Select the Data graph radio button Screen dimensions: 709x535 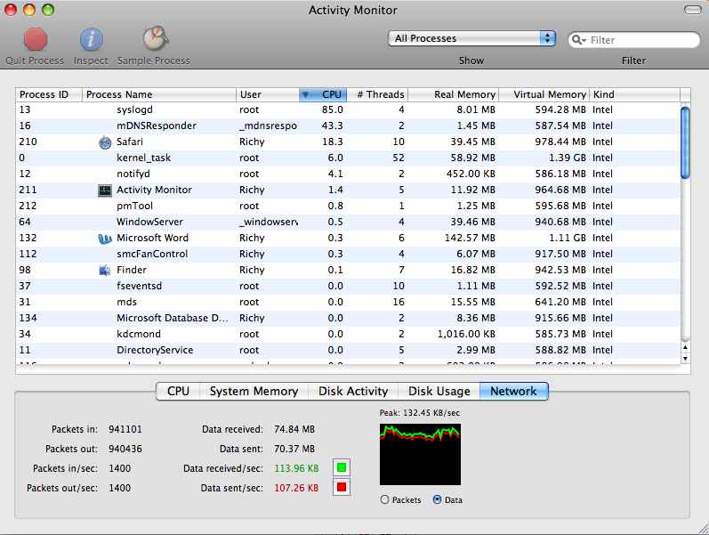click(438, 499)
